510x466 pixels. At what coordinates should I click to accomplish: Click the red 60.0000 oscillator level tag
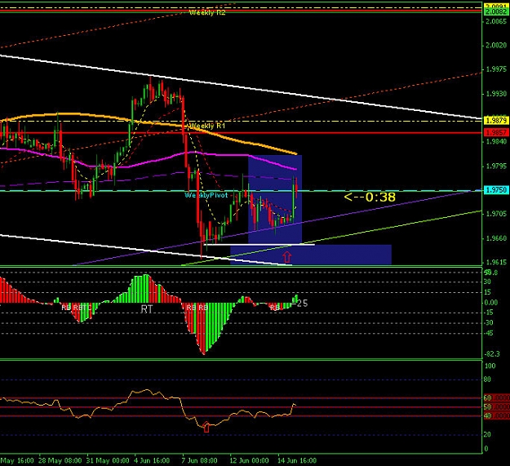(496, 398)
